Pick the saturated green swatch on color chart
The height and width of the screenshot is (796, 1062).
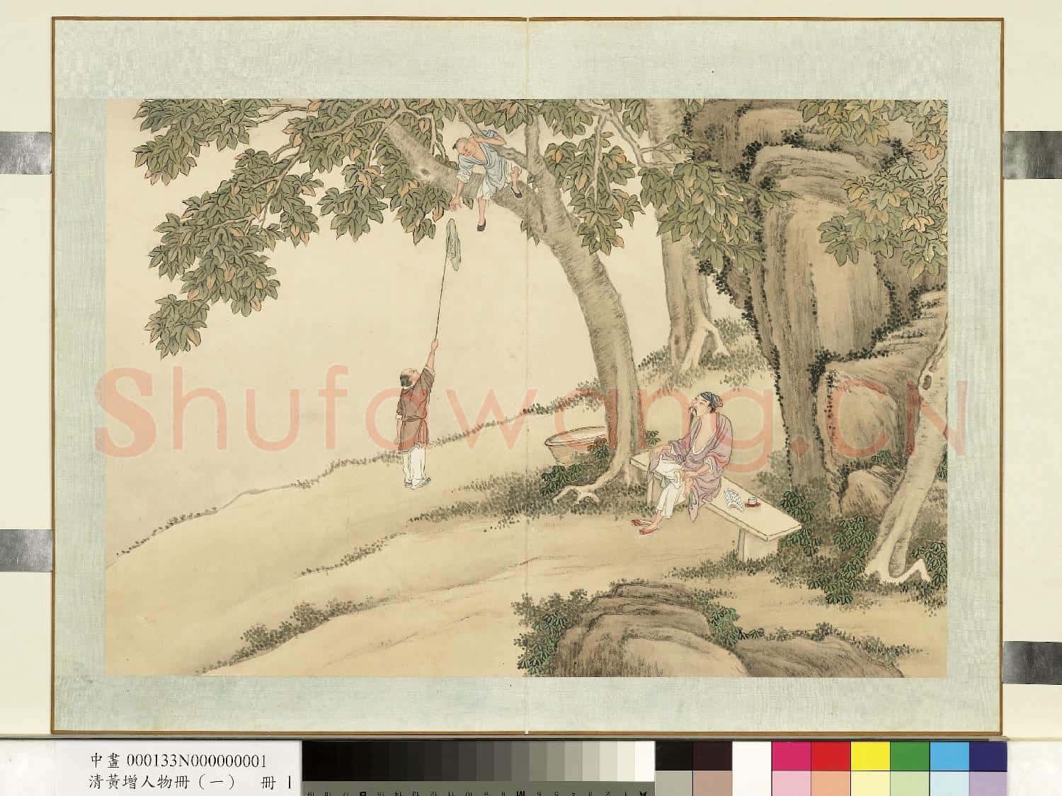(x=910, y=755)
